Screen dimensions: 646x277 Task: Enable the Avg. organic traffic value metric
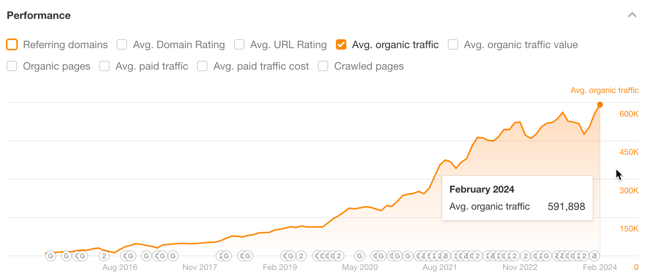[x=453, y=44]
